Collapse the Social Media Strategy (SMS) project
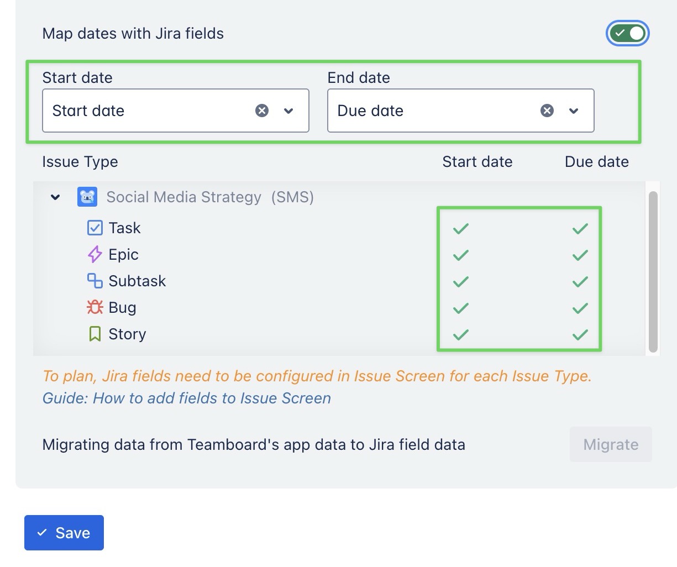The height and width of the screenshot is (567, 677). coord(55,197)
